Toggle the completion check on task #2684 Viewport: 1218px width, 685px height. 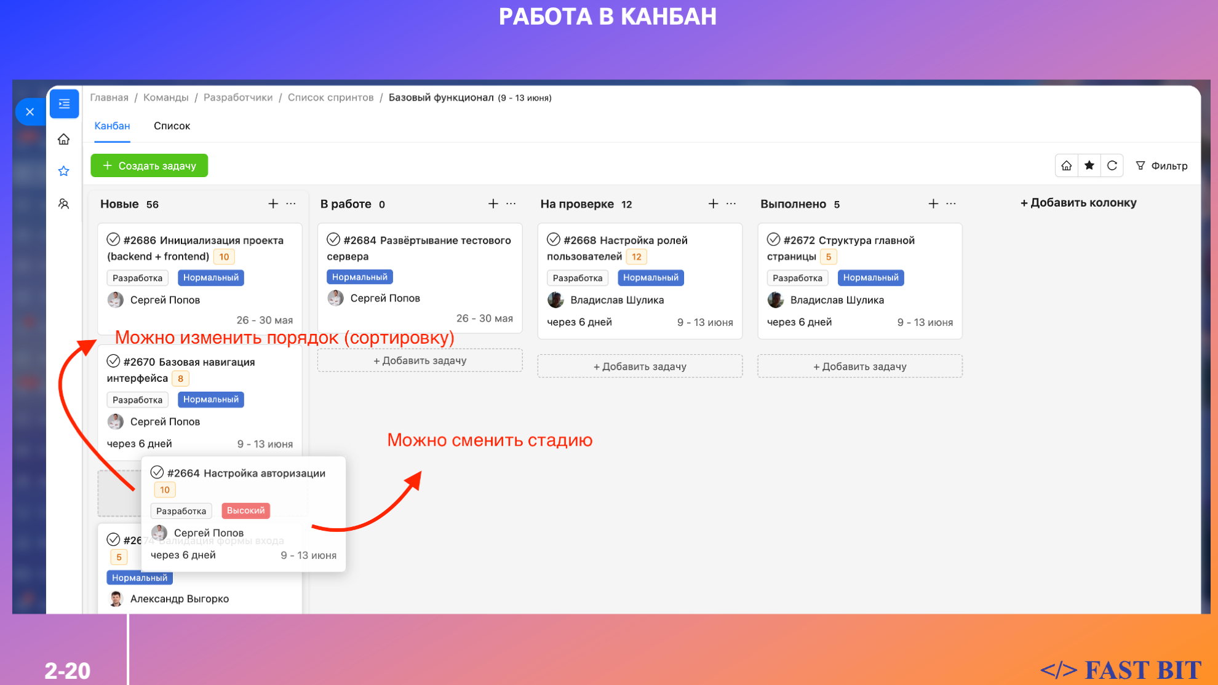(x=333, y=240)
